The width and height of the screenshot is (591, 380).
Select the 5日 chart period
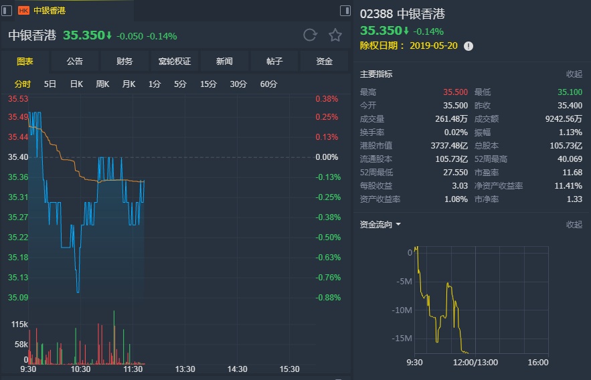click(50, 84)
